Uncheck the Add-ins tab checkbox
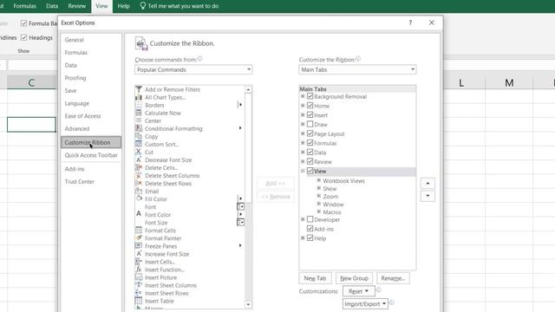 coord(310,229)
